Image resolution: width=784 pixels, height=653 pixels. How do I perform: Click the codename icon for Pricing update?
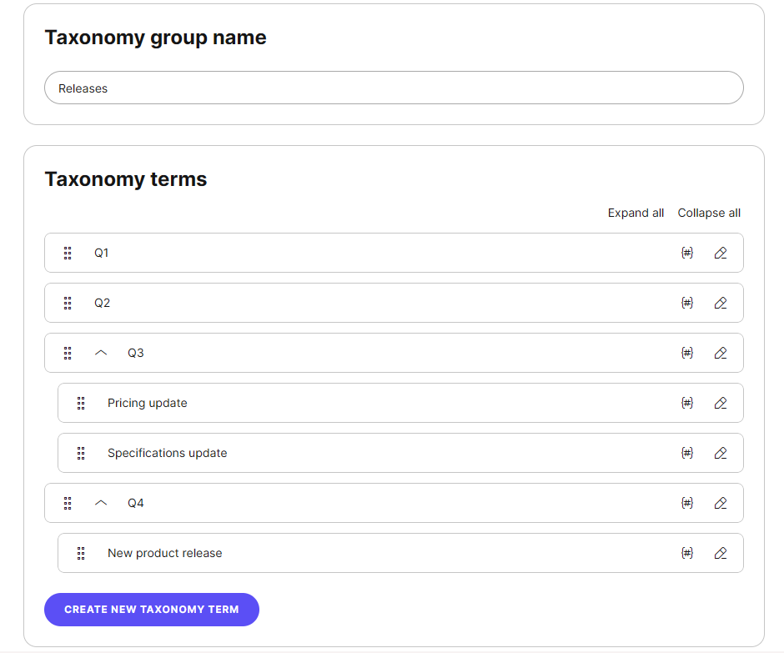(687, 403)
